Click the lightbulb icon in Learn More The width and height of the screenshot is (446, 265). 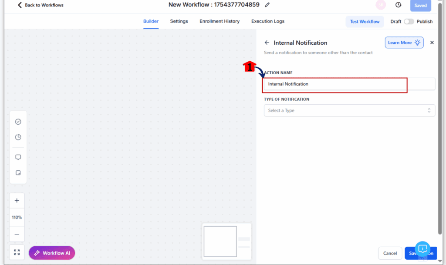(x=417, y=43)
